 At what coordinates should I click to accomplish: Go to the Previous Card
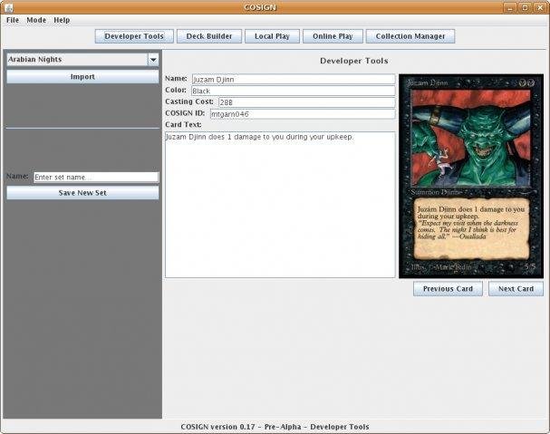(448, 289)
